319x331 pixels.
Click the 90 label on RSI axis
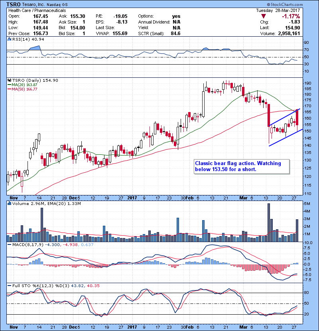point(306,42)
